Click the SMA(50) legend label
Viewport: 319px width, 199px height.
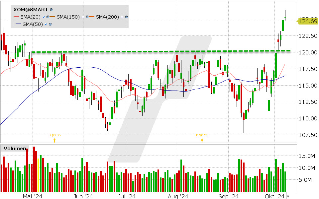pyautogui.click(x=33, y=24)
